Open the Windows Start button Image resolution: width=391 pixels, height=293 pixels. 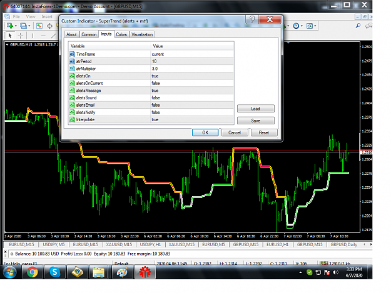pos(10,272)
